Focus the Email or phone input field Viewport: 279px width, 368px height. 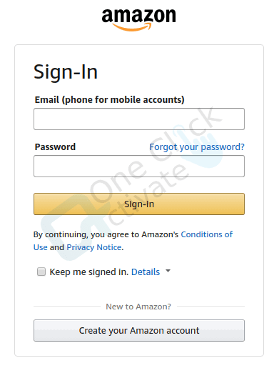139,119
